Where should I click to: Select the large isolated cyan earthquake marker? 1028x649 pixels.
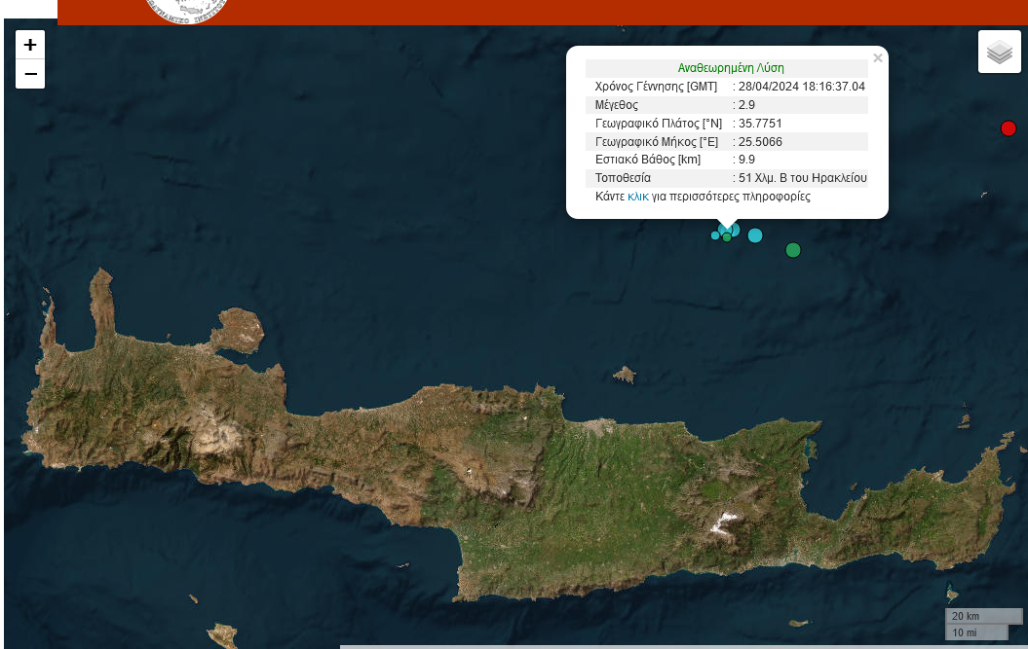755,234
